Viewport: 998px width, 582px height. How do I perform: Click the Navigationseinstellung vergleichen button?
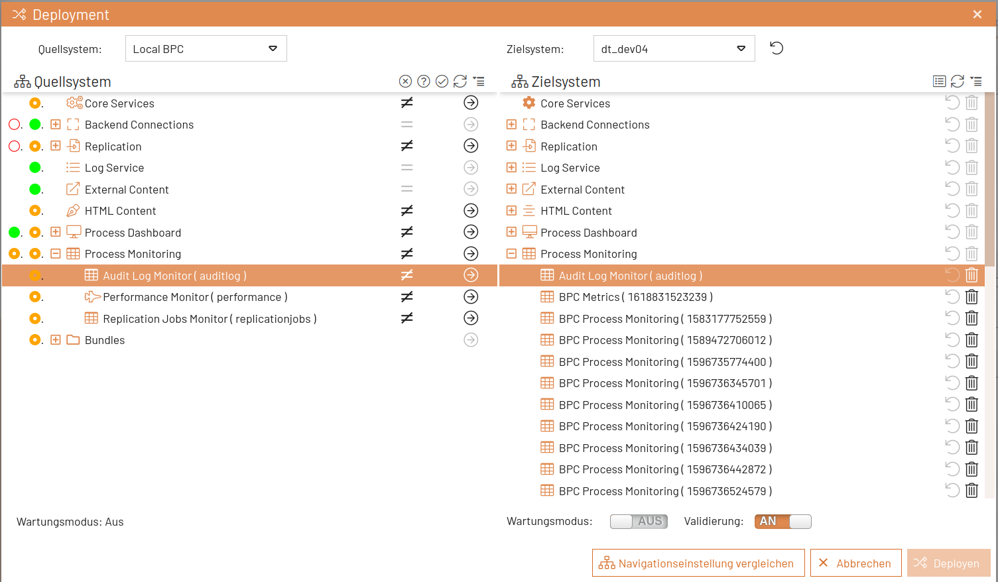pos(698,563)
